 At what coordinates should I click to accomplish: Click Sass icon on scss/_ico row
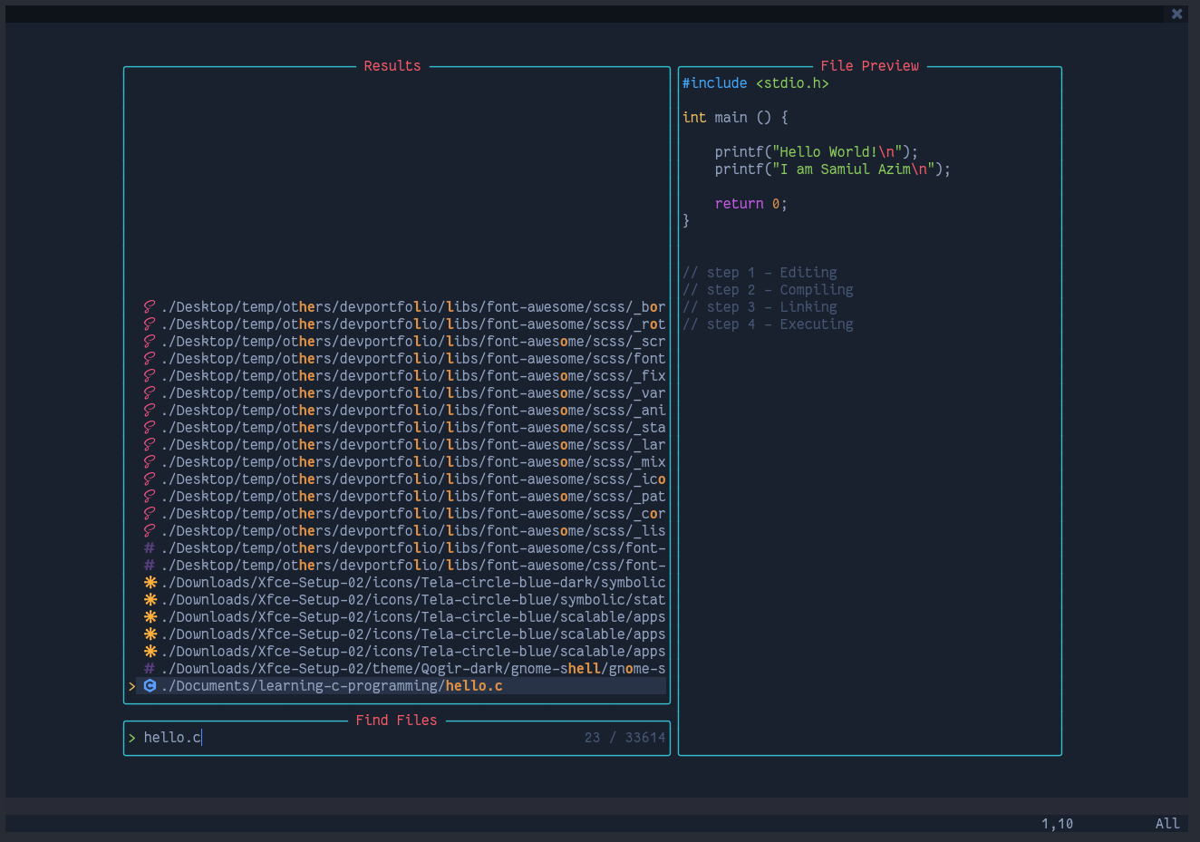pos(150,479)
